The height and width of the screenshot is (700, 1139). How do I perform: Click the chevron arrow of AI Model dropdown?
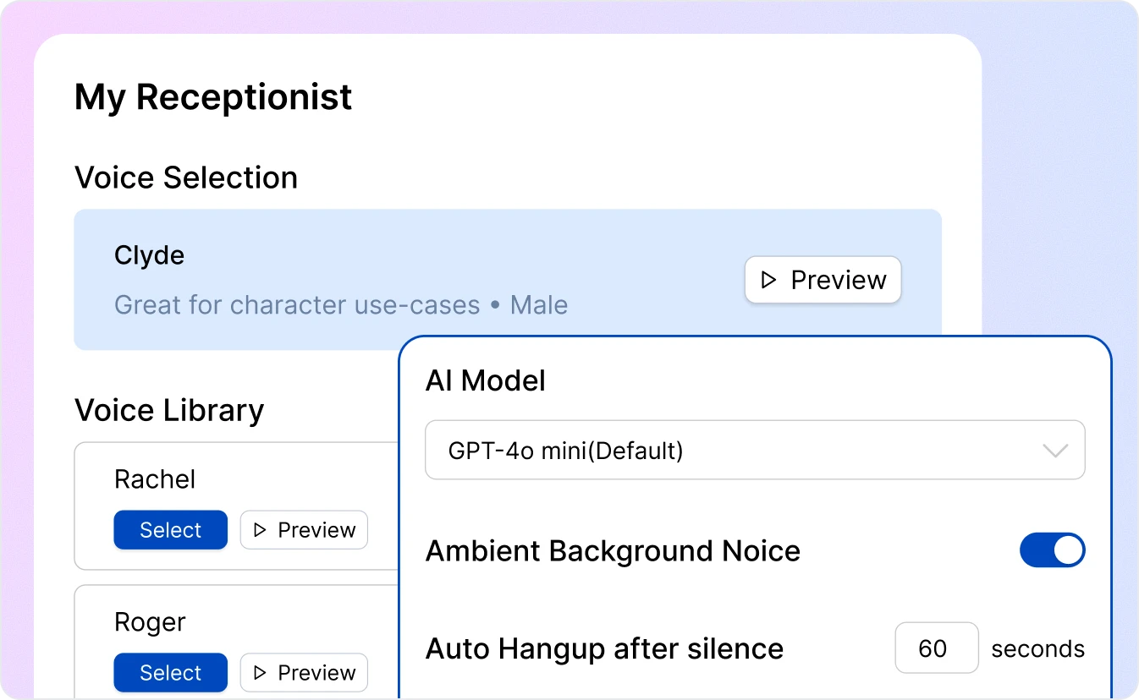click(x=1055, y=451)
